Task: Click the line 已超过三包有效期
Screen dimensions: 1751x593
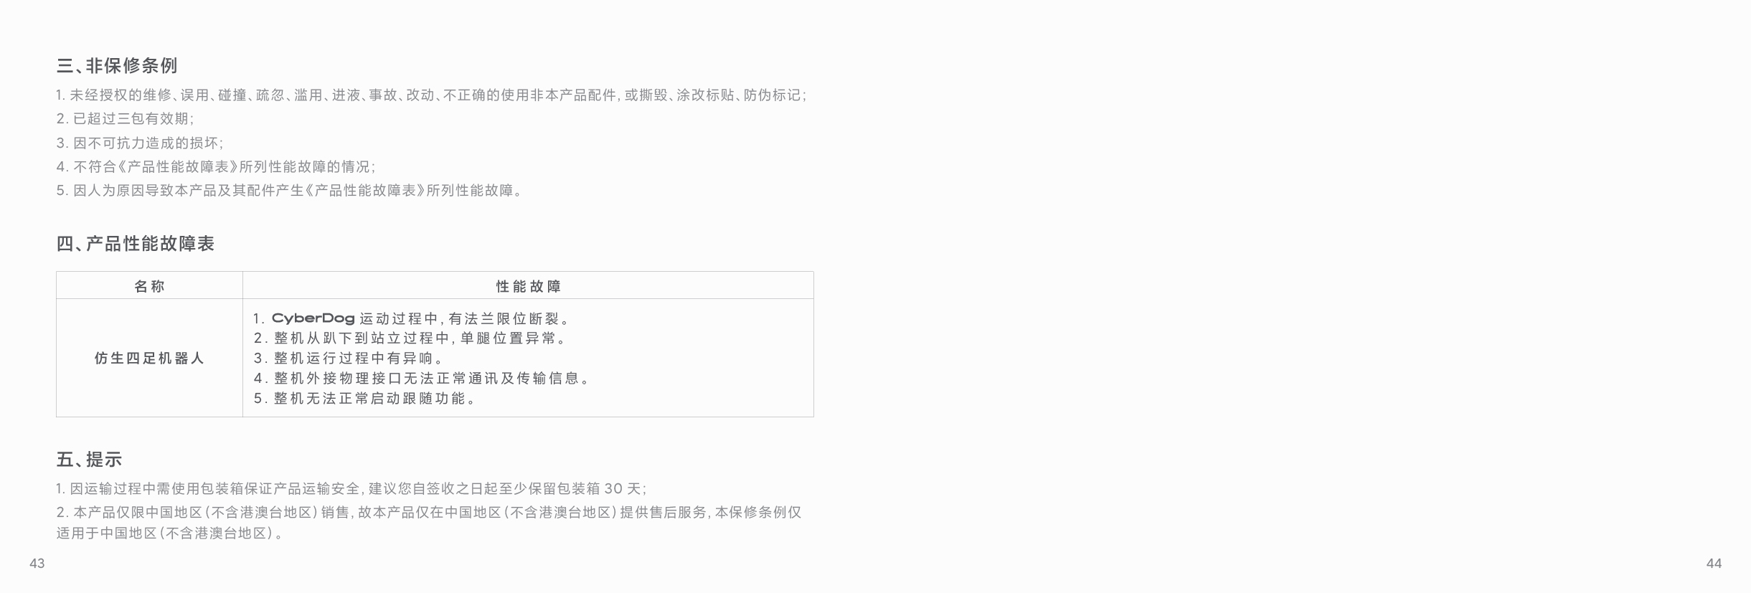Action: [125, 119]
